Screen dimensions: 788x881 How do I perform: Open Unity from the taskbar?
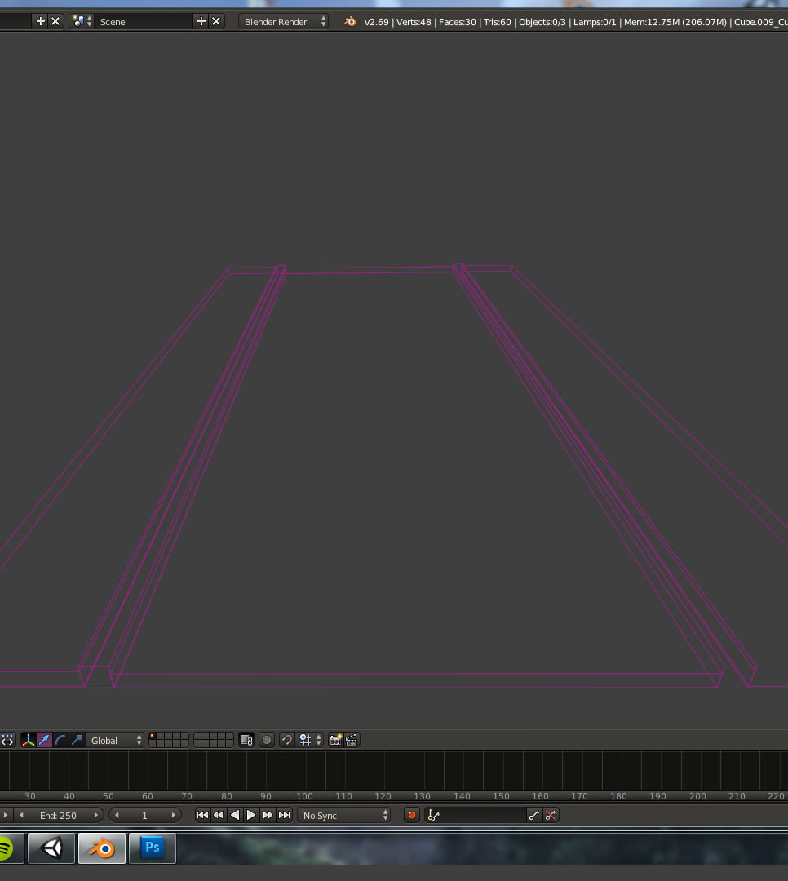(51, 848)
